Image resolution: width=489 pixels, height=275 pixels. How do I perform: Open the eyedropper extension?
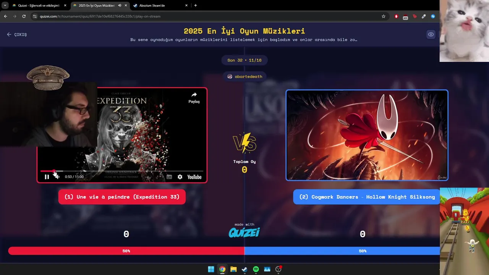click(x=424, y=16)
